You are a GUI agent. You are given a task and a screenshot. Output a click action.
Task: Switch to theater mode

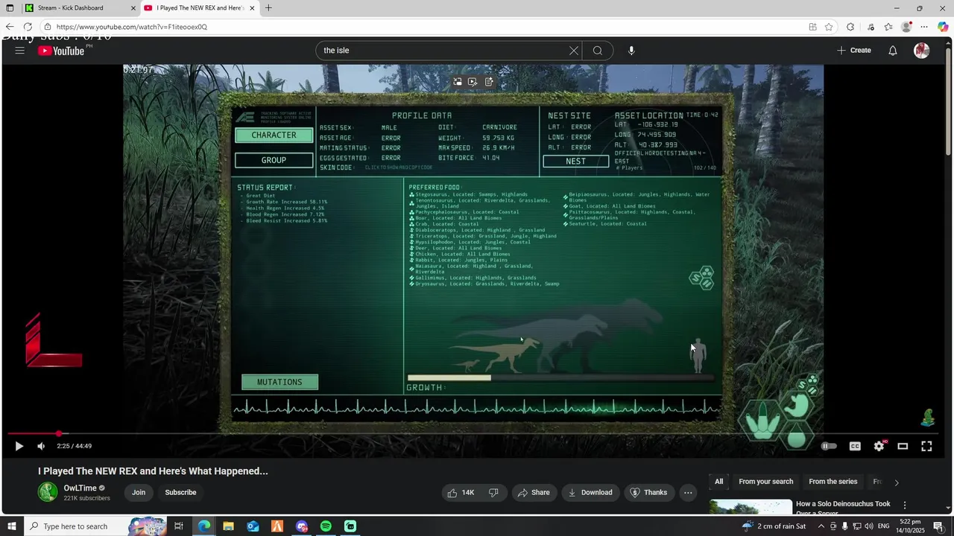(x=903, y=446)
